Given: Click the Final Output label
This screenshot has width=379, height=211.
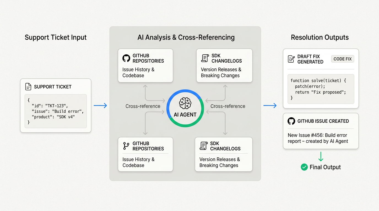Looking at the screenshot, I should pyautogui.click(x=325, y=167).
